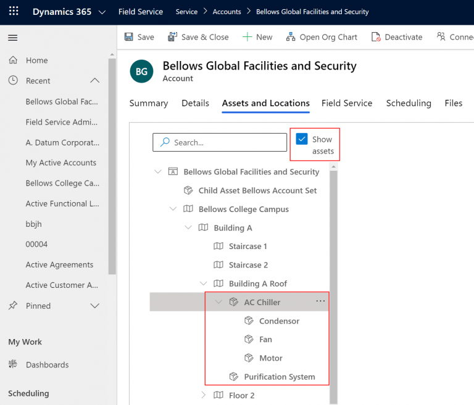The image size is (474, 405).
Task: Click the Recent clock icon
Action: tap(13, 80)
